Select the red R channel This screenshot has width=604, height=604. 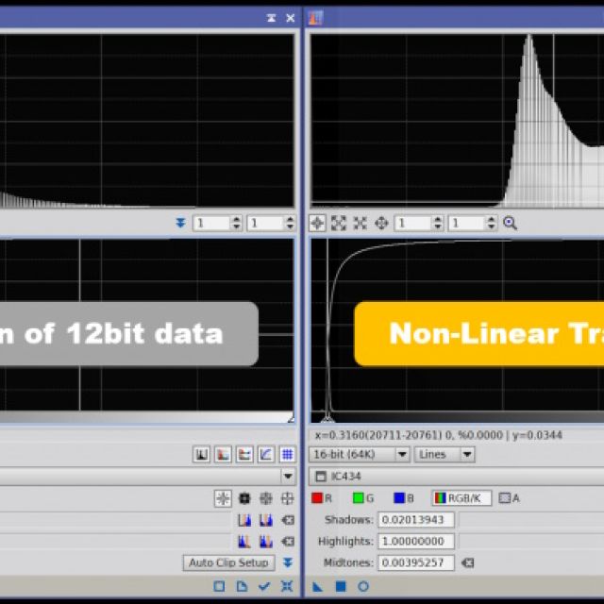322,498
